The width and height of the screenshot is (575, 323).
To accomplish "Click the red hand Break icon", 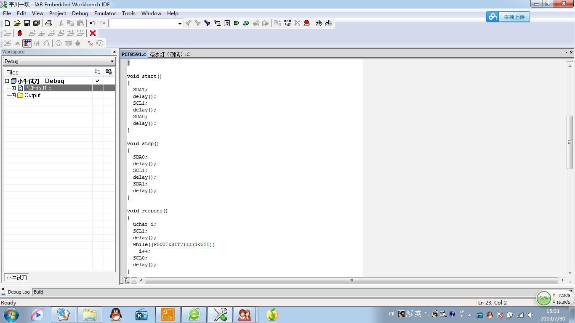I will (20, 33).
